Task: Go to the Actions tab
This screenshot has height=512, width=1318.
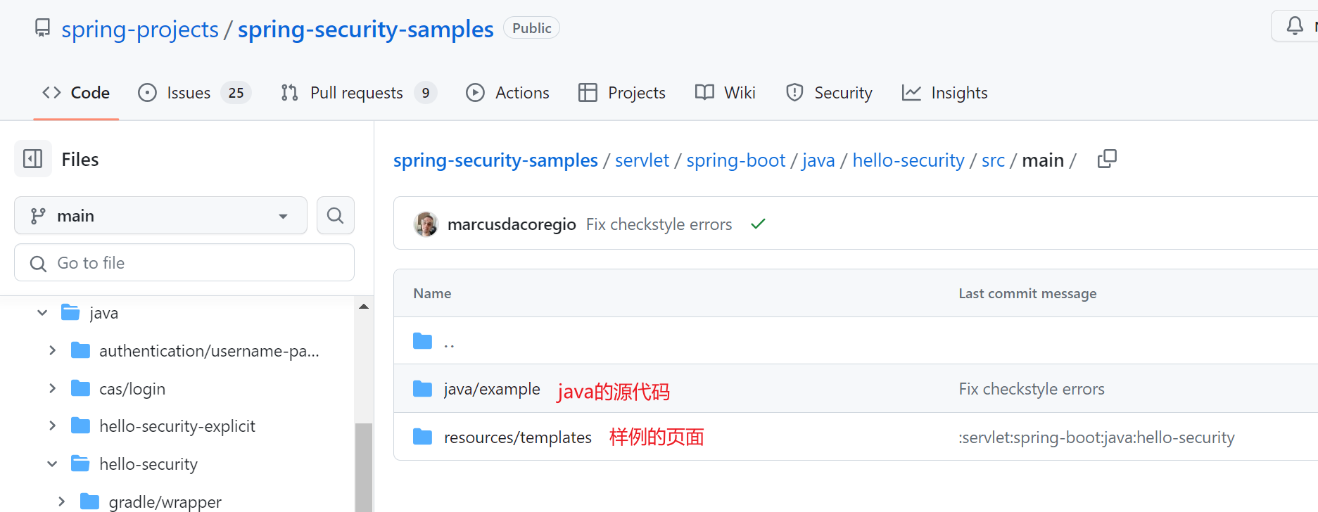Action: [507, 93]
